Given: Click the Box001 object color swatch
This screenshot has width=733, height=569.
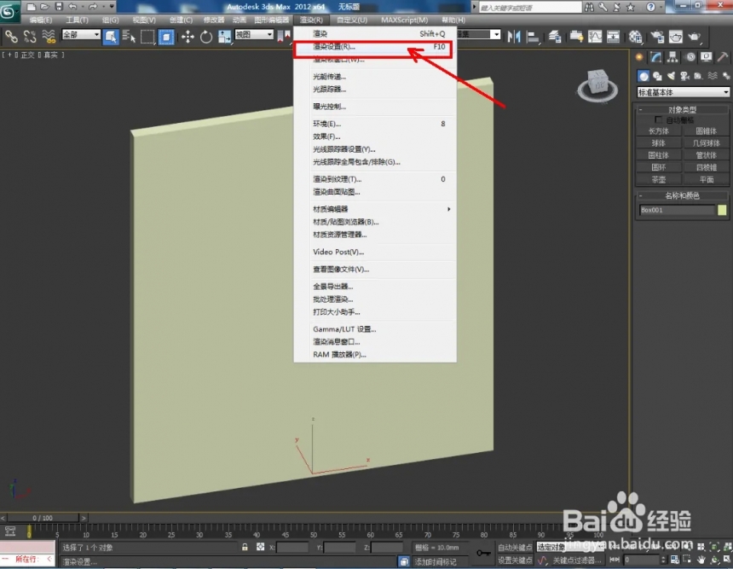Looking at the screenshot, I should point(722,210).
